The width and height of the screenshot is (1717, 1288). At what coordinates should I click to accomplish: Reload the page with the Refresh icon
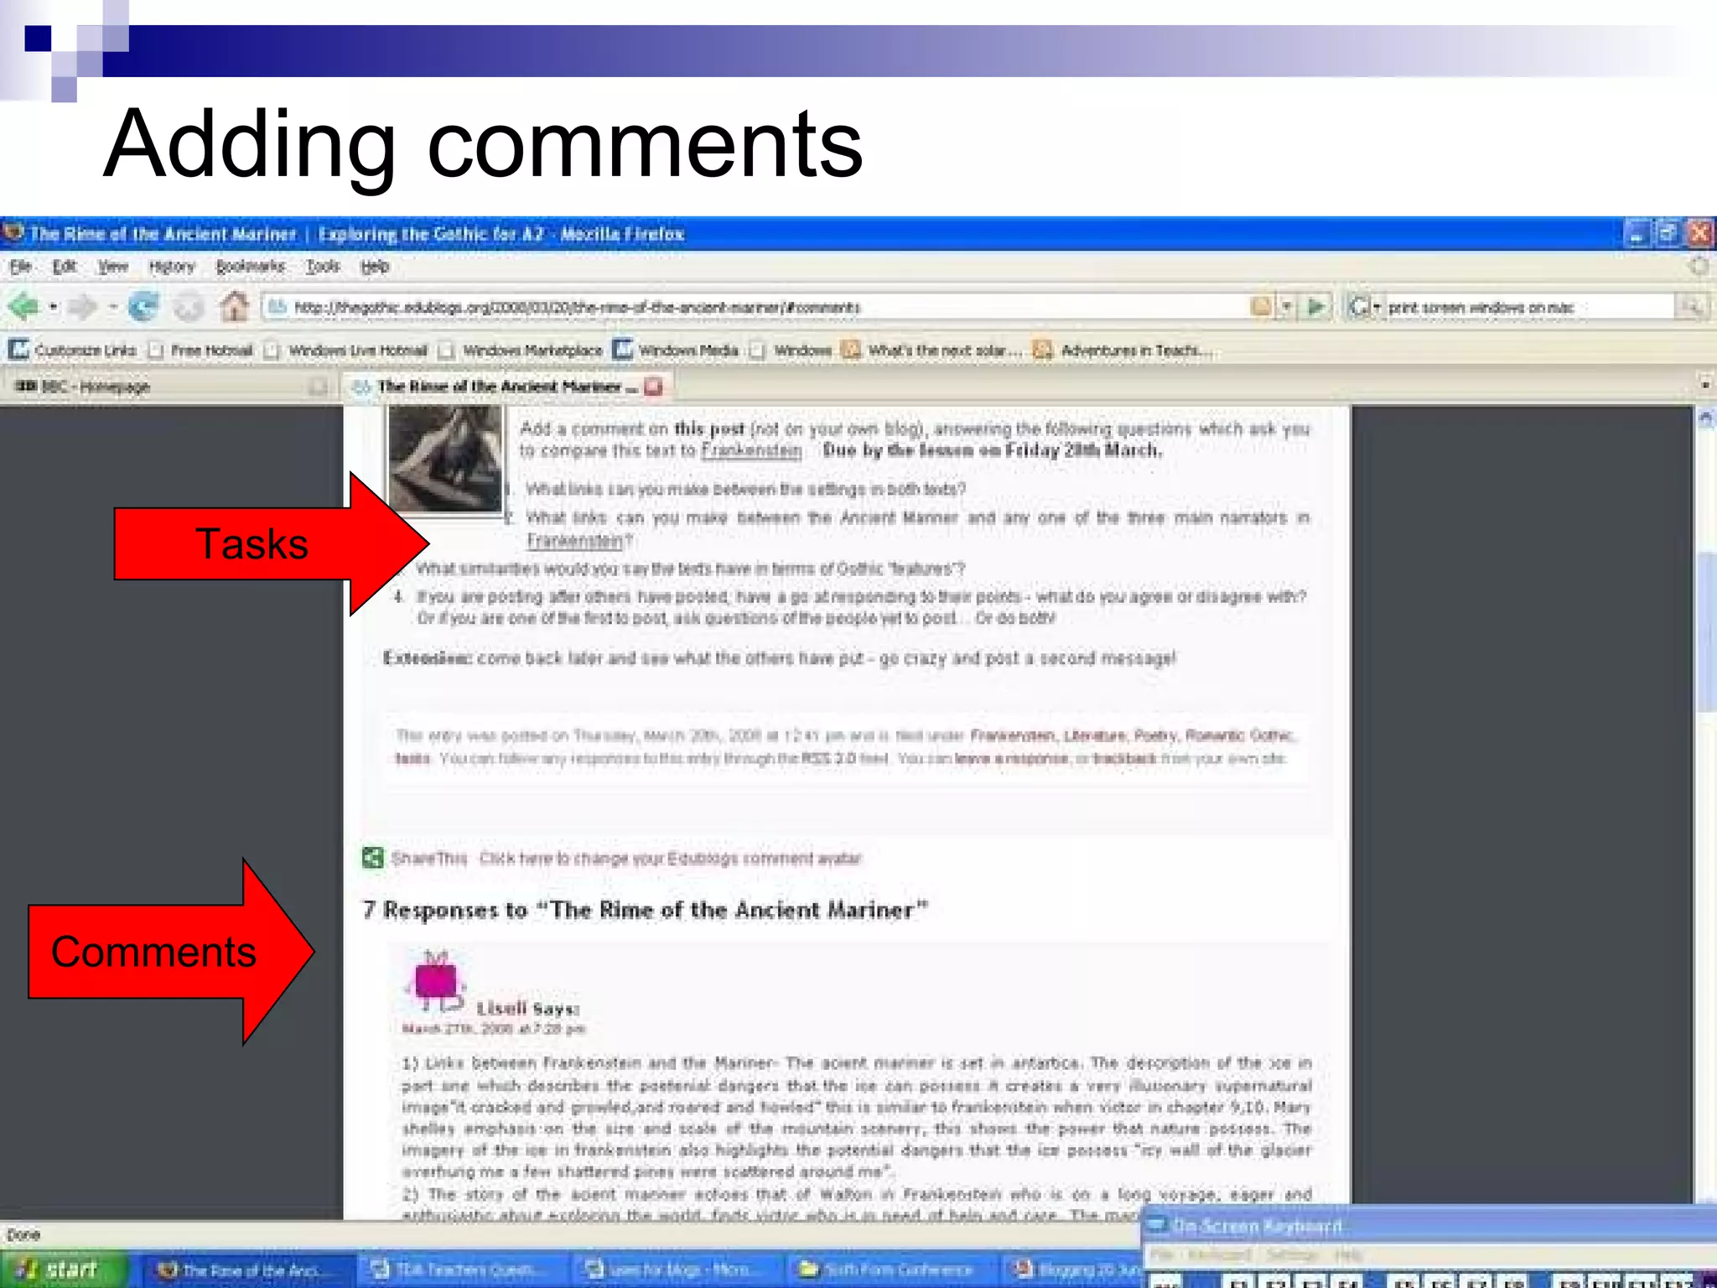coord(143,308)
